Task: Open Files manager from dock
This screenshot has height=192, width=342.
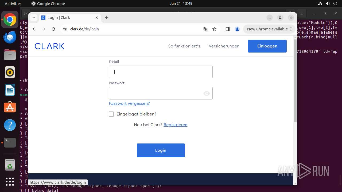Action: click(10, 55)
